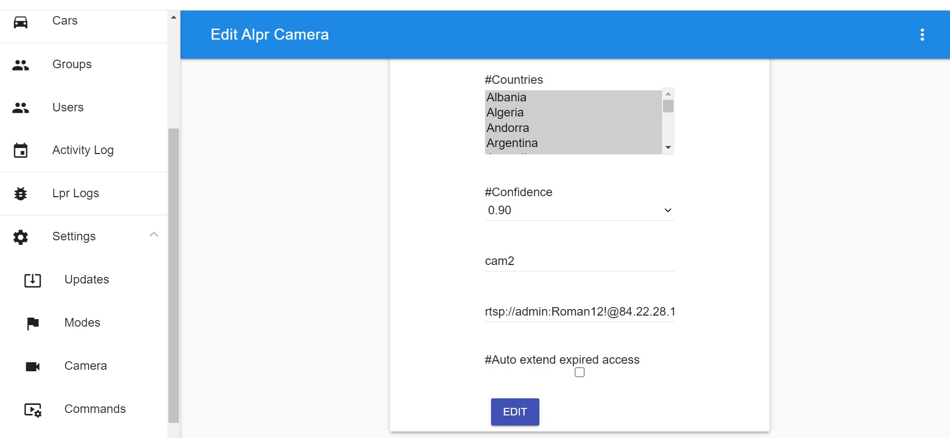Click the Updates download icon
The height and width of the screenshot is (438, 950).
(33, 280)
